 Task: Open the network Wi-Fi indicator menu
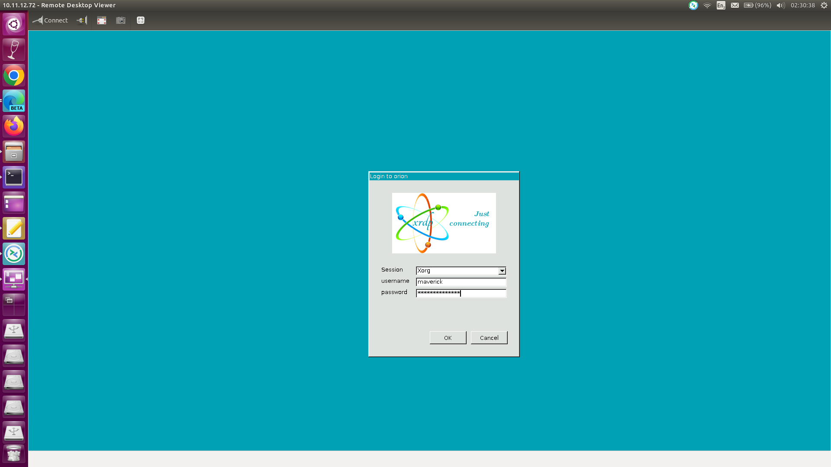pyautogui.click(x=707, y=5)
